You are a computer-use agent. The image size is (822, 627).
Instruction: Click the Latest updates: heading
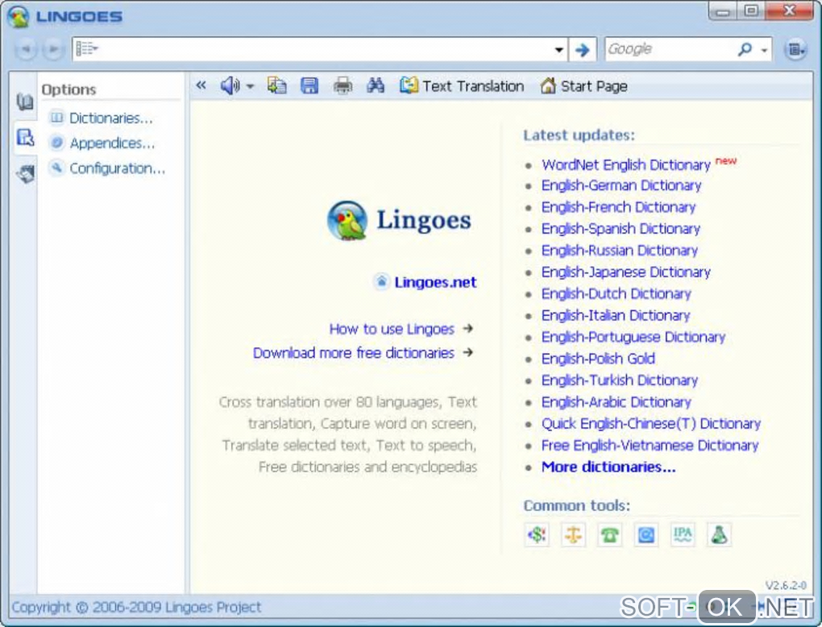(579, 135)
